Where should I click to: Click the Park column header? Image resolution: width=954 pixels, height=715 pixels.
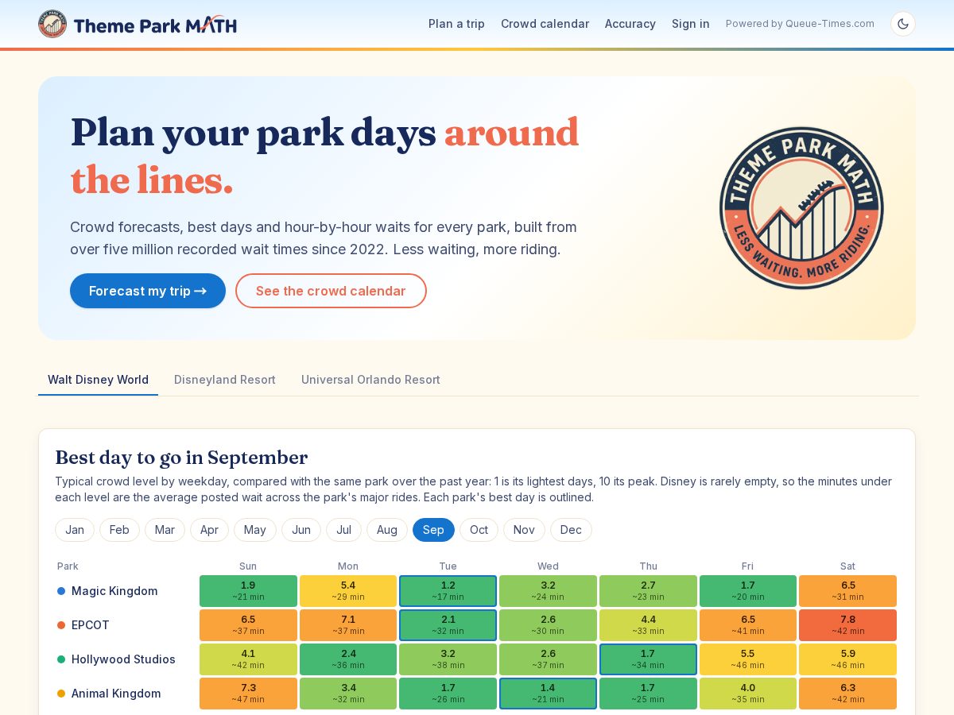[68, 566]
